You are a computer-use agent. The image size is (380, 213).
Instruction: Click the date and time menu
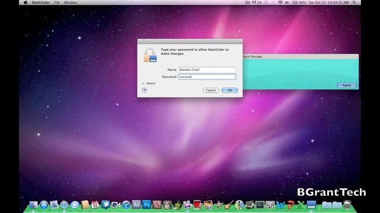pos(328,2)
